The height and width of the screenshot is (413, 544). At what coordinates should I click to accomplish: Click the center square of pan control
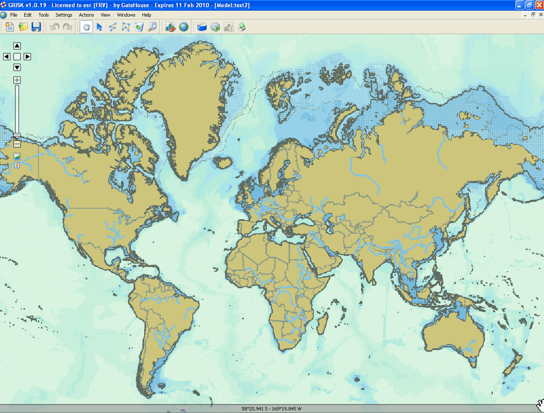[17, 57]
